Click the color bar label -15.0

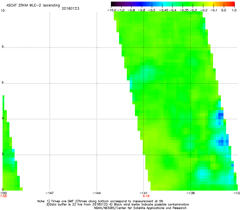point(112,10)
